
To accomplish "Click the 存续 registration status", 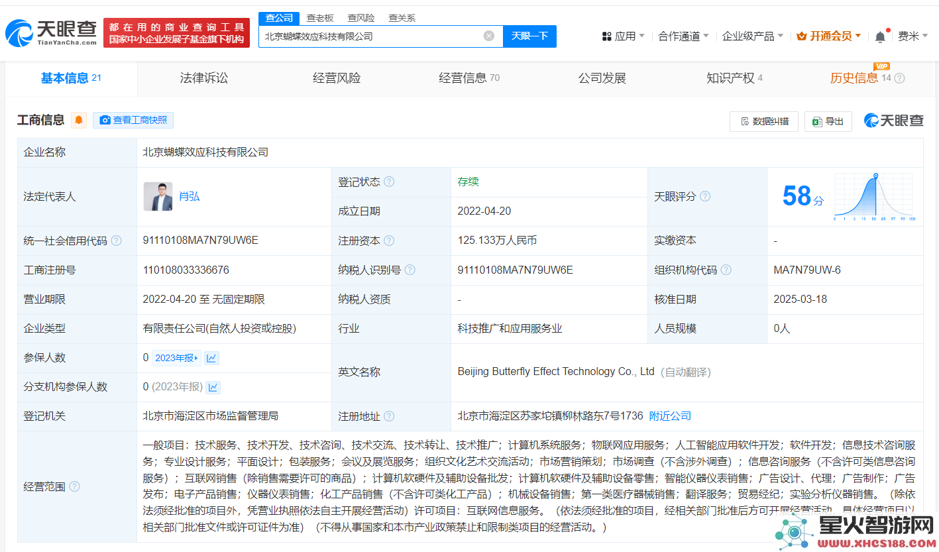I will [468, 182].
